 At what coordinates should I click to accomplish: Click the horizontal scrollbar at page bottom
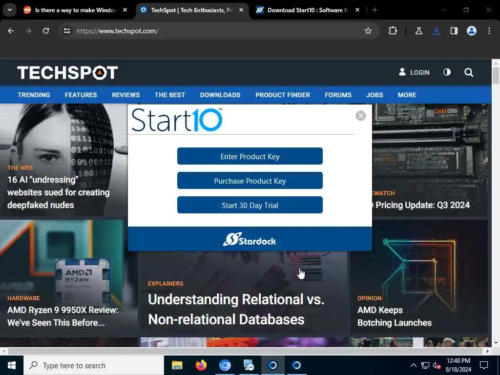245,351
